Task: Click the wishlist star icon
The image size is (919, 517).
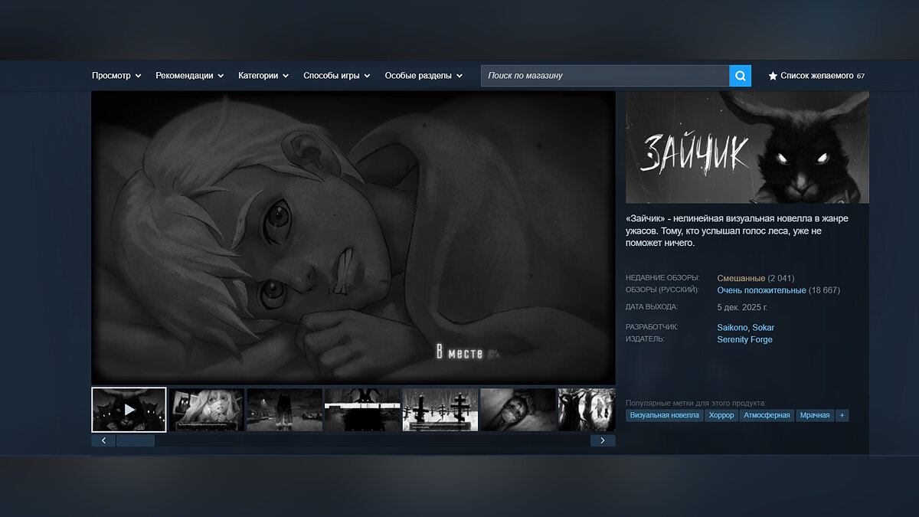Action: [773, 76]
